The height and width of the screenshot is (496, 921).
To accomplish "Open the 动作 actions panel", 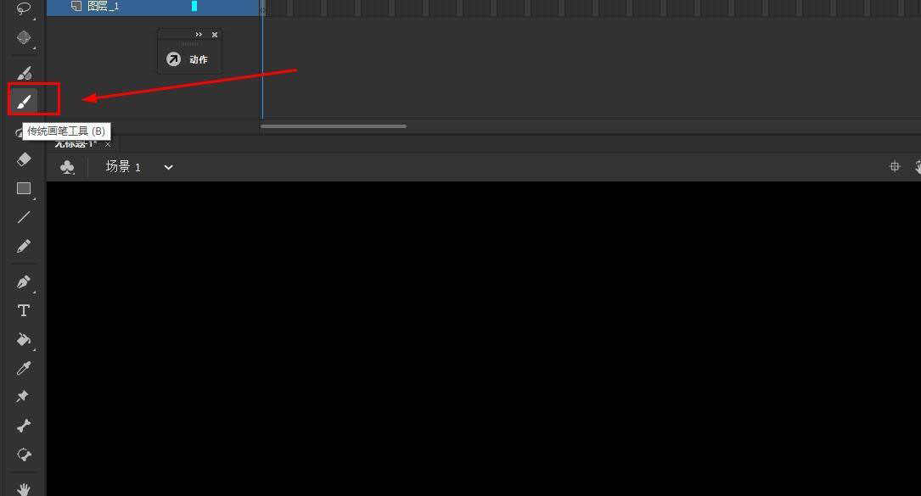I will (x=188, y=59).
